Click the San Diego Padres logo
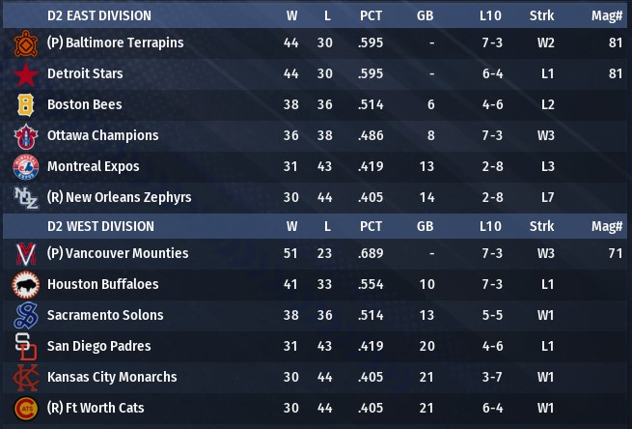Screen dimensions: 632x429 [25, 347]
